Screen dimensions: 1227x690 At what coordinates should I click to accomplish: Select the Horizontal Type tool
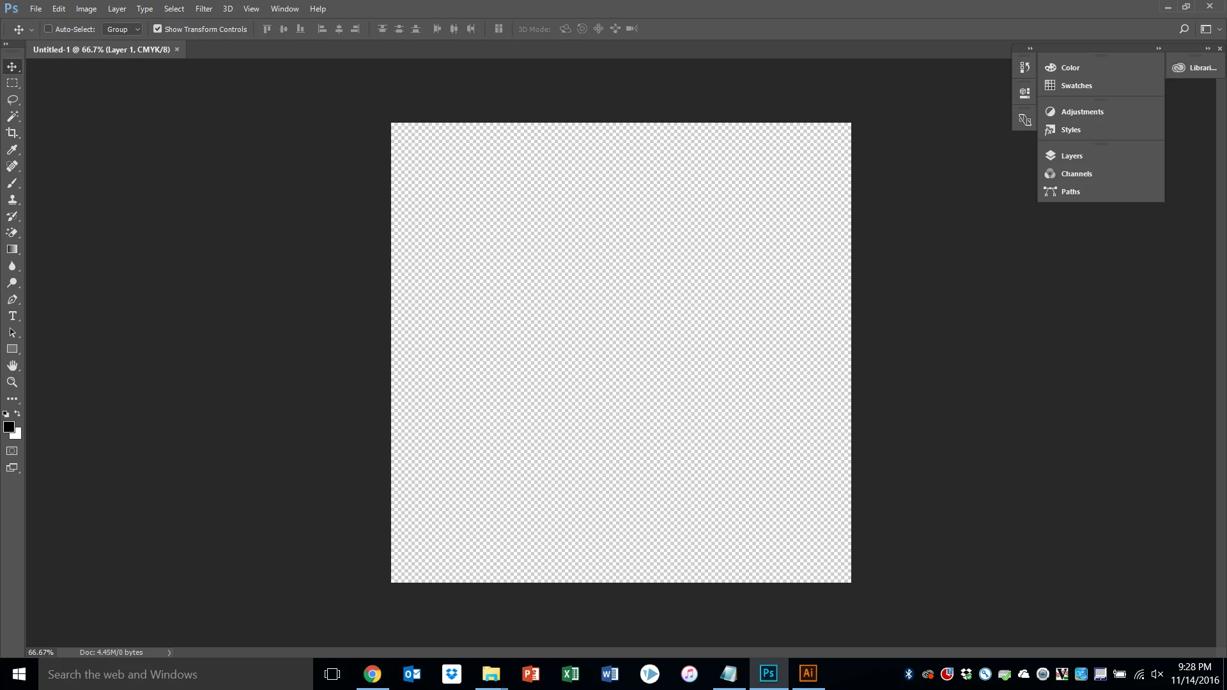coord(12,316)
